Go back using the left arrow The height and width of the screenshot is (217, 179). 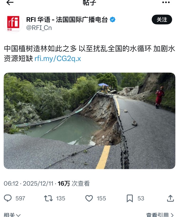[10, 2]
